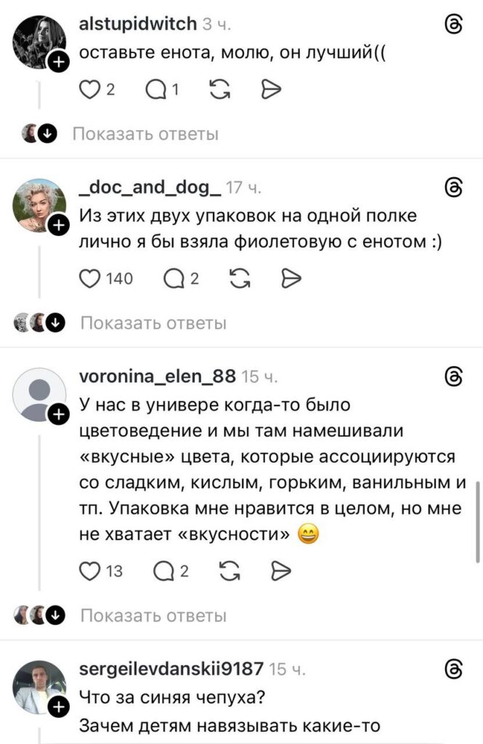Show replies under _doc_and_dog_ comment

153,323
